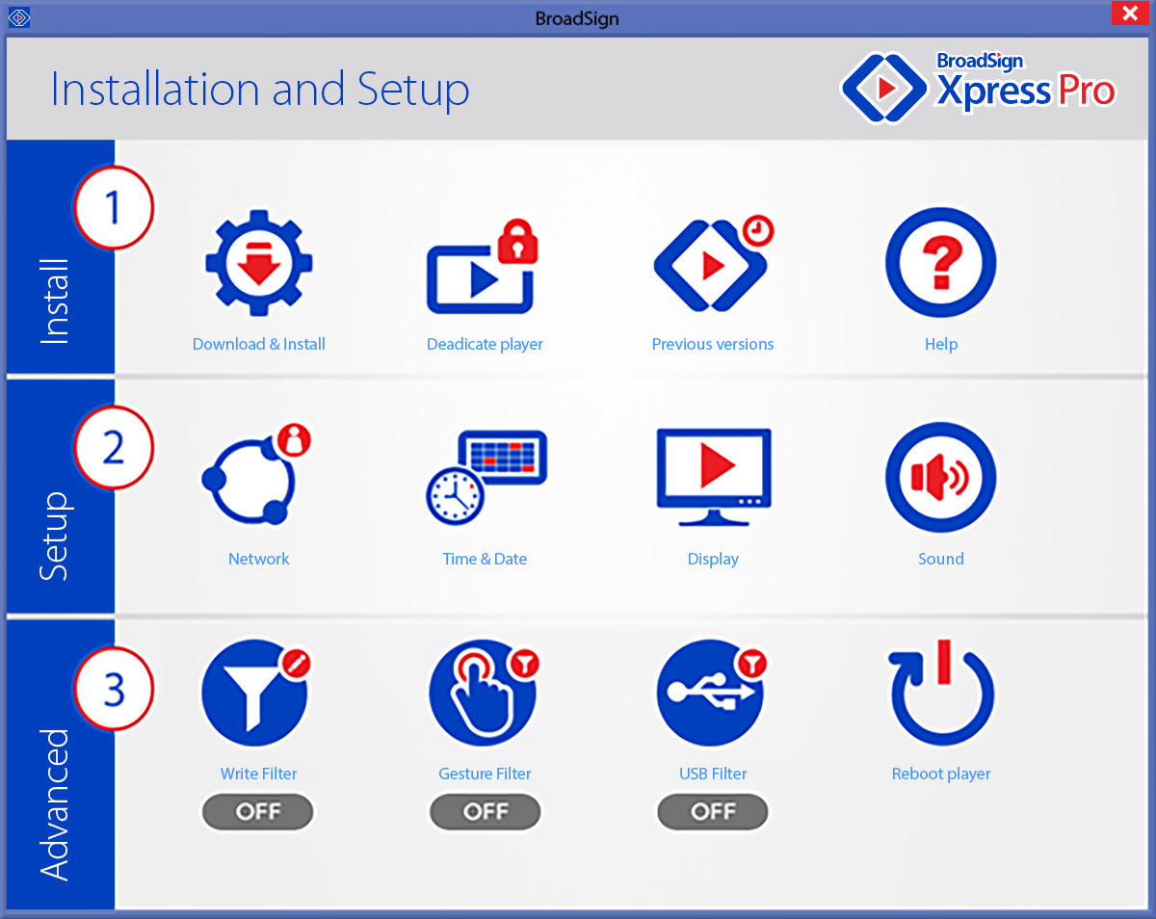Image resolution: width=1156 pixels, height=919 pixels.
Task: Open the Display monitor icon
Action: click(x=714, y=477)
